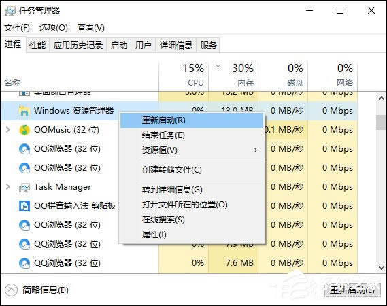Click the 任务管理器 title bar app icon
This screenshot has height=306, width=387.
[10, 11]
